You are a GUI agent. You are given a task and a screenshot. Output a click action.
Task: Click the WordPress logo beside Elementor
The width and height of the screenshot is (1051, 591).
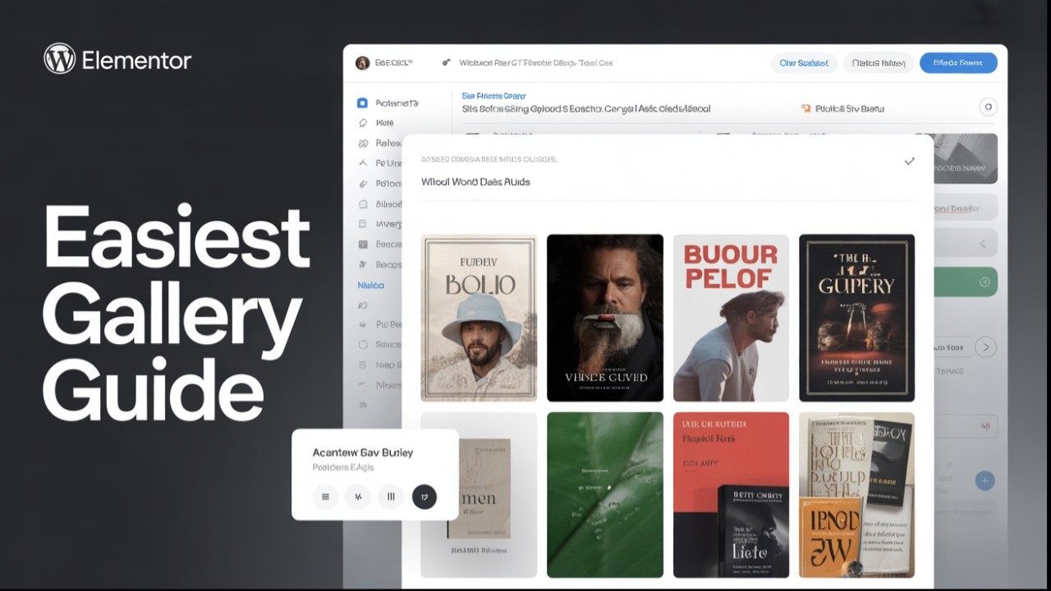tap(59, 59)
